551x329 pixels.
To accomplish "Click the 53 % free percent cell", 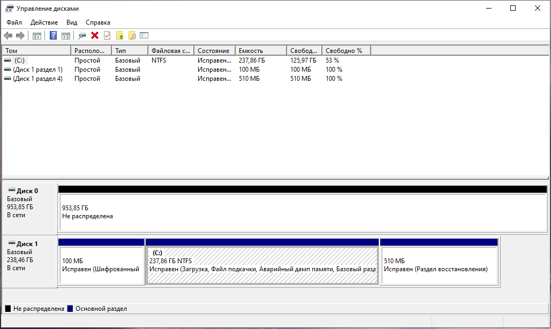I will [333, 60].
